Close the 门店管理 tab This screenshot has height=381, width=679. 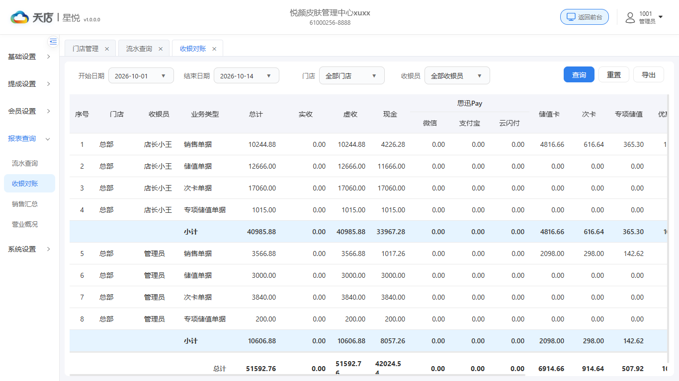pyautogui.click(x=107, y=49)
